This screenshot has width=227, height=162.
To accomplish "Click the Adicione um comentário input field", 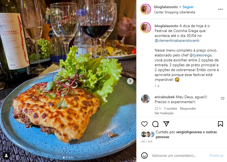I will click(174, 155).
